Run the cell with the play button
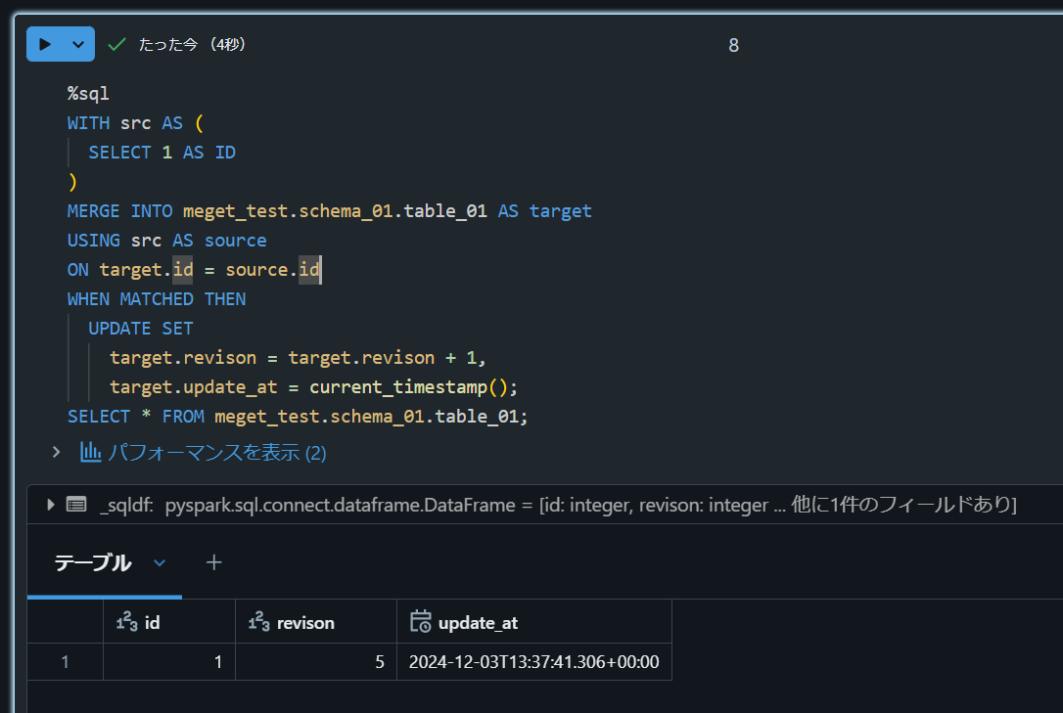Viewport: 1063px width, 713px height. pos(45,45)
